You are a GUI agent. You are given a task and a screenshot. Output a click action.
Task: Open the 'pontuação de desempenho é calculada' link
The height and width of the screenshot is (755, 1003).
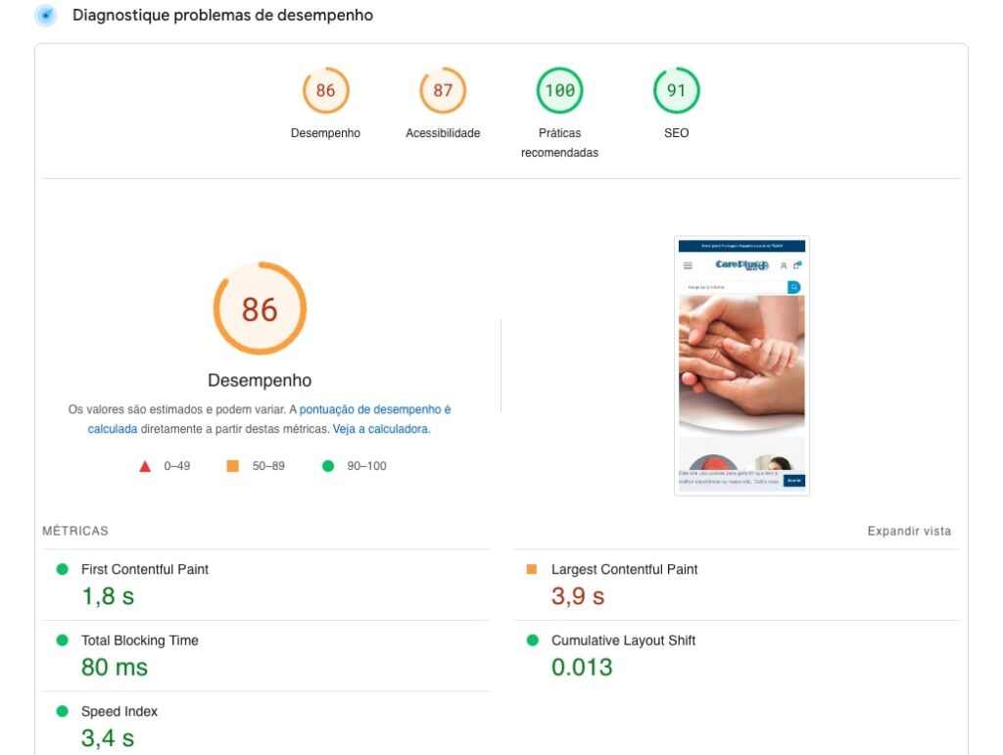374,410
